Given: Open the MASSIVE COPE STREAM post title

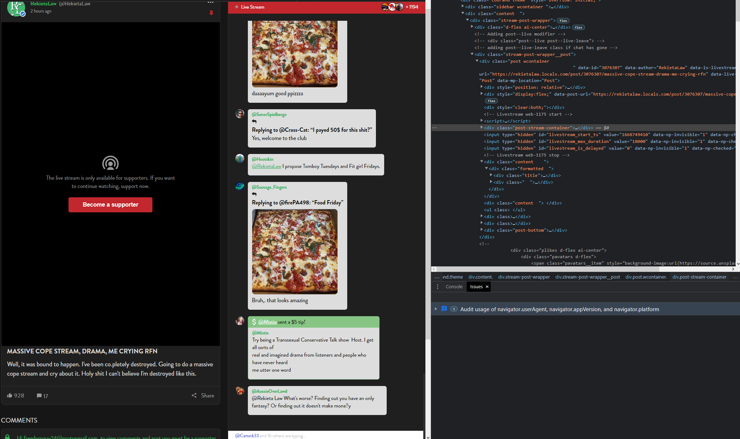Looking at the screenshot, I should (x=82, y=351).
